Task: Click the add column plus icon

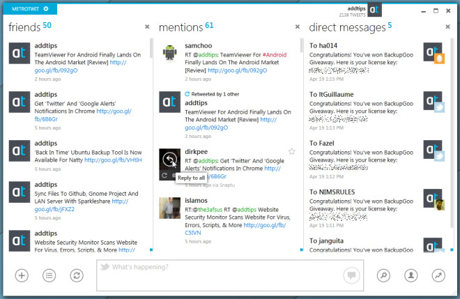Action: coord(22,275)
